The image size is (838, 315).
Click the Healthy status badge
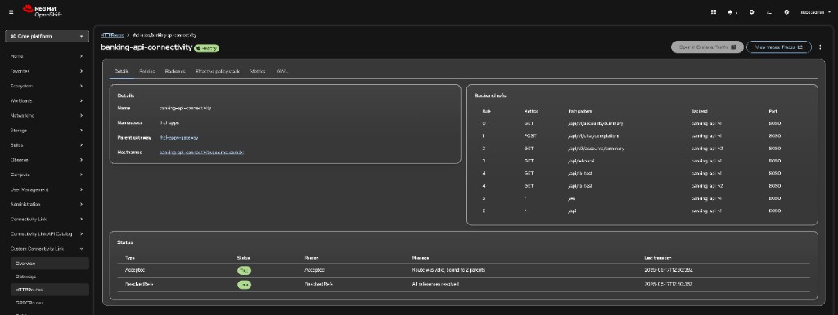[206, 48]
